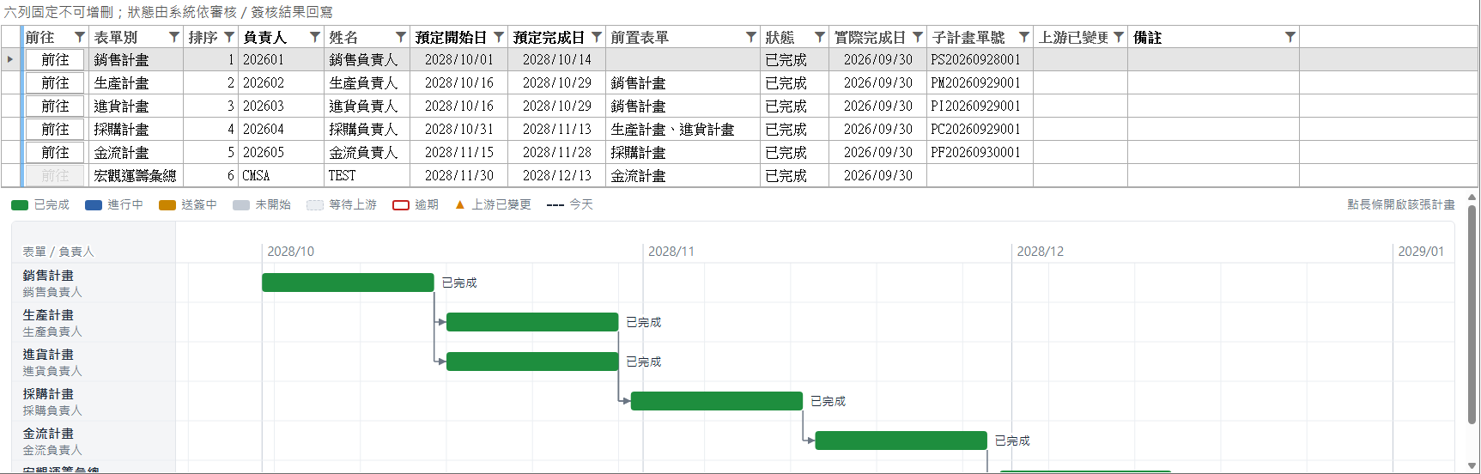Screen dimensions: 1481x474
Task: Sort by 表單別 column header
Action: coord(116,37)
